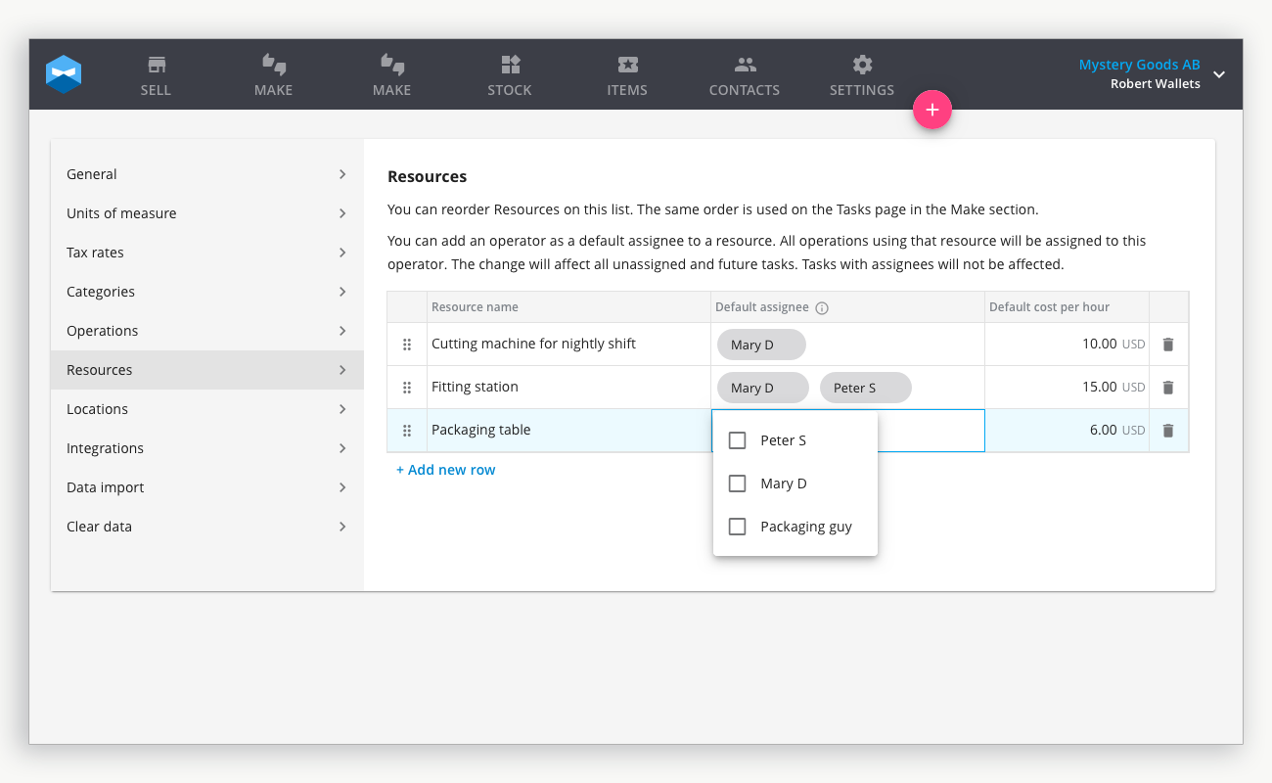This screenshot has width=1272, height=783.
Task: Grab the Fitting station row drag handle
Action: click(x=407, y=388)
